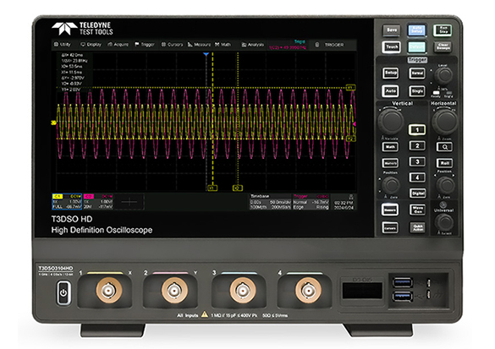
Task: Open the Trigger menu in top bar
Action: point(145,45)
